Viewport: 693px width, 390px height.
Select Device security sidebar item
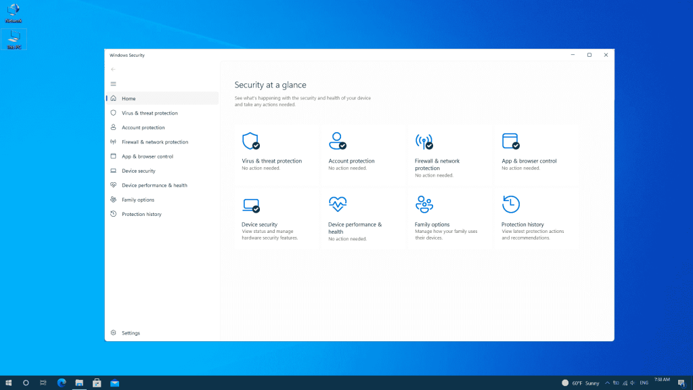point(162,171)
